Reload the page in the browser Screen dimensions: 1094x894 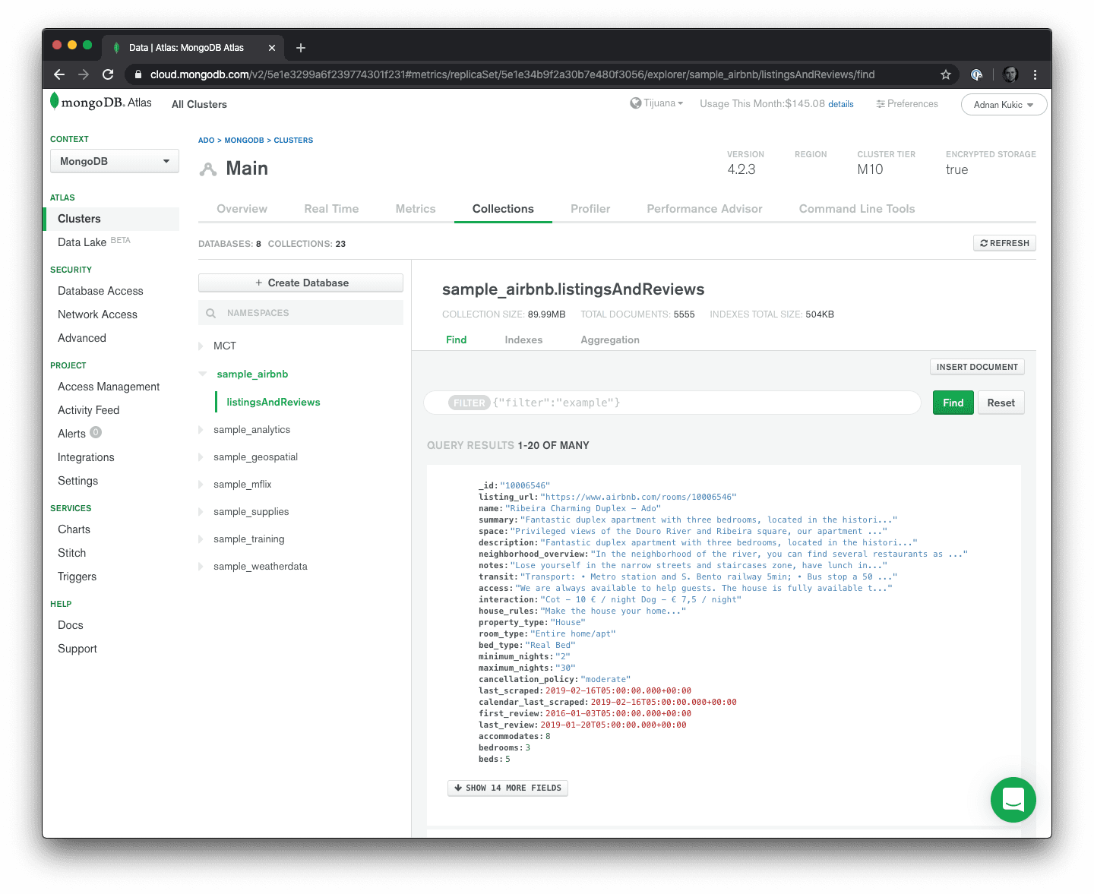[108, 74]
